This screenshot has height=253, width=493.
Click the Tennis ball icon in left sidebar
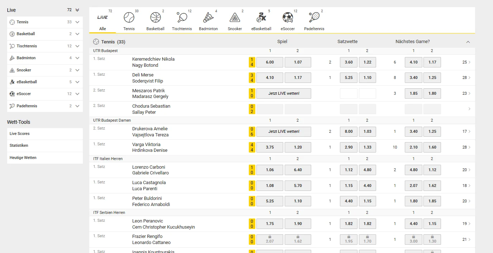(x=12, y=22)
